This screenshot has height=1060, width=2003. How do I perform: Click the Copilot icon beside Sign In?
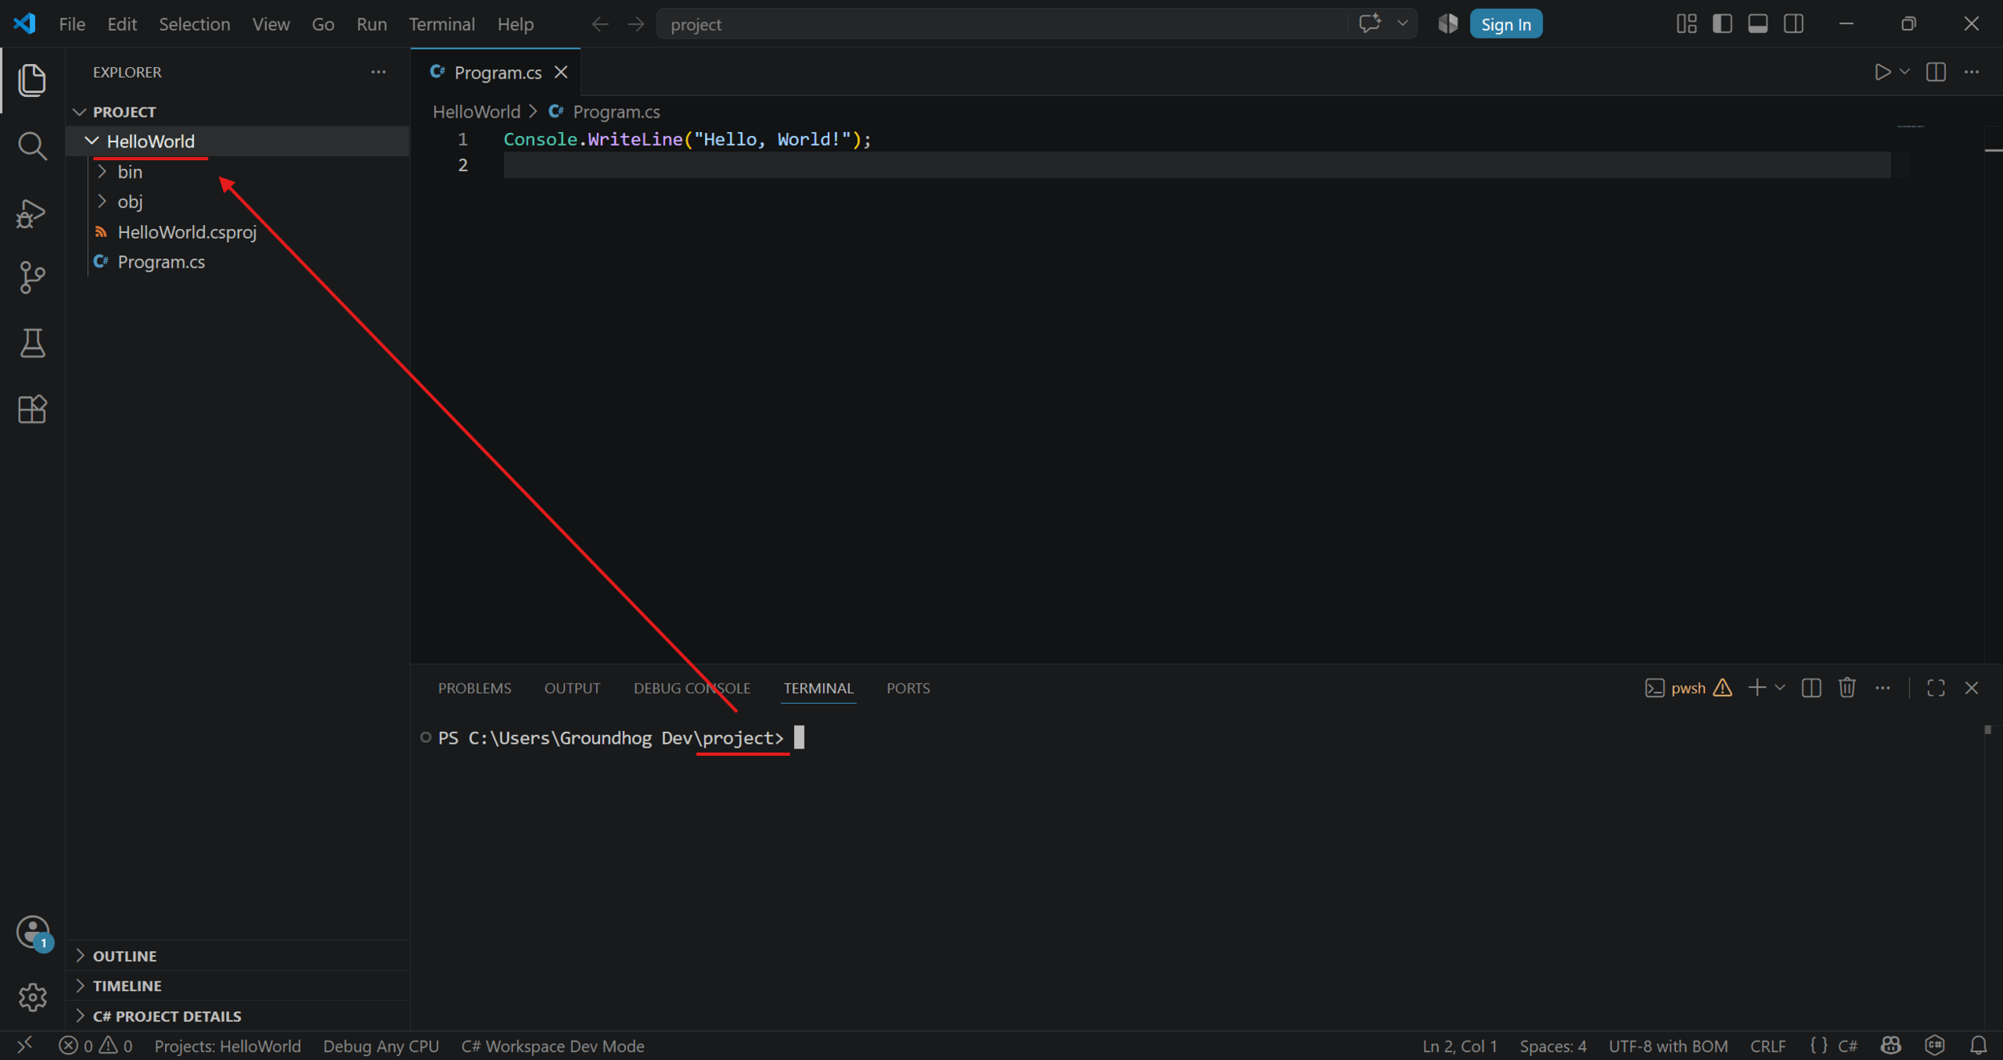1448,24
